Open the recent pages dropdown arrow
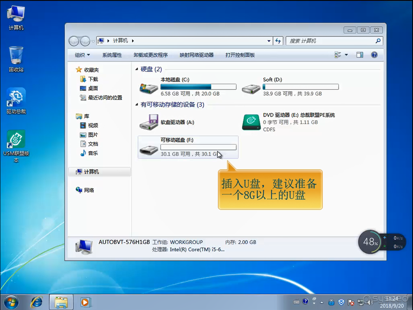The image size is (413, 310). pos(93,41)
